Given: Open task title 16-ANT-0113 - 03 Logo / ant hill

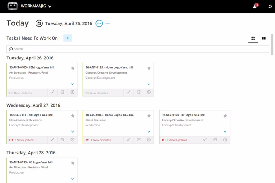Looking at the screenshot, I should [x=31, y=162].
